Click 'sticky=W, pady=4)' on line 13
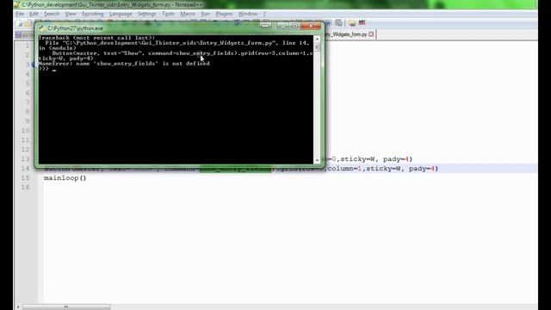This screenshot has width=551, height=310. click(376, 159)
